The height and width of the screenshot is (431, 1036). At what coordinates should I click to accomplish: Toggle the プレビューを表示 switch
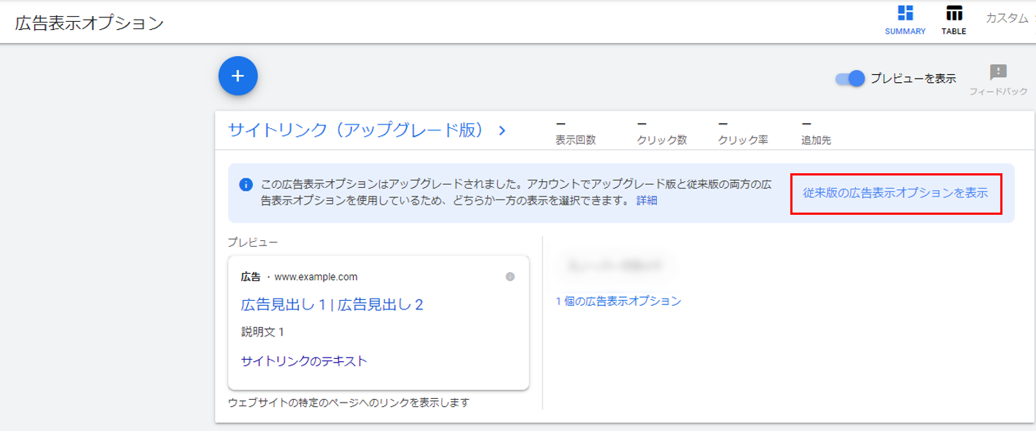pyautogui.click(x=850, y=79)
